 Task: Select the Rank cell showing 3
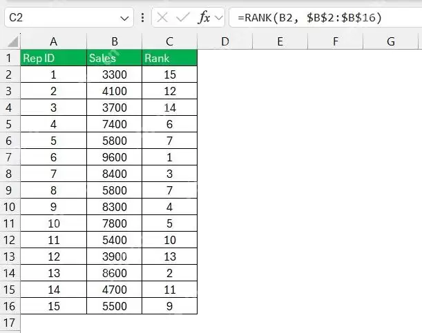tap(169, 174)
